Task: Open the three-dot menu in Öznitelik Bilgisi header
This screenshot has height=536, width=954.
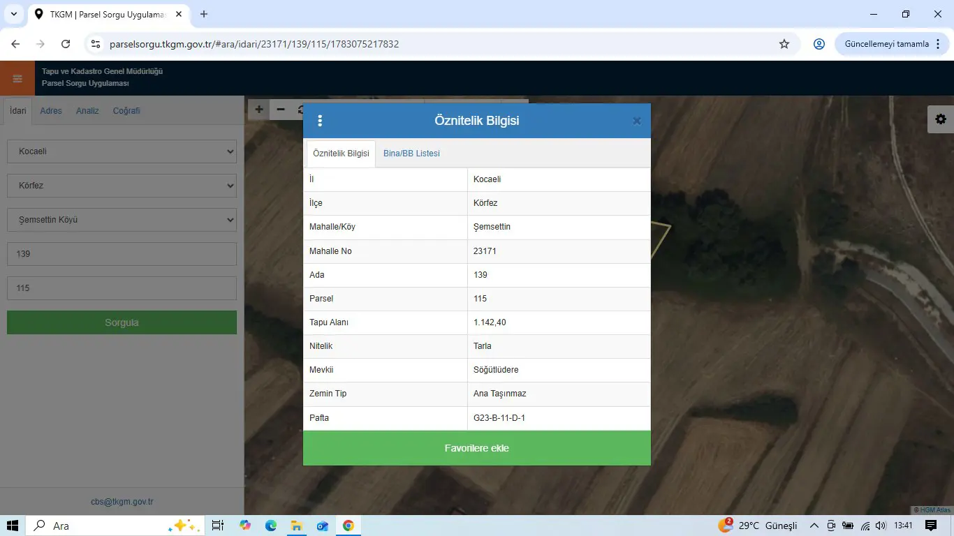Action: (320, 121)
